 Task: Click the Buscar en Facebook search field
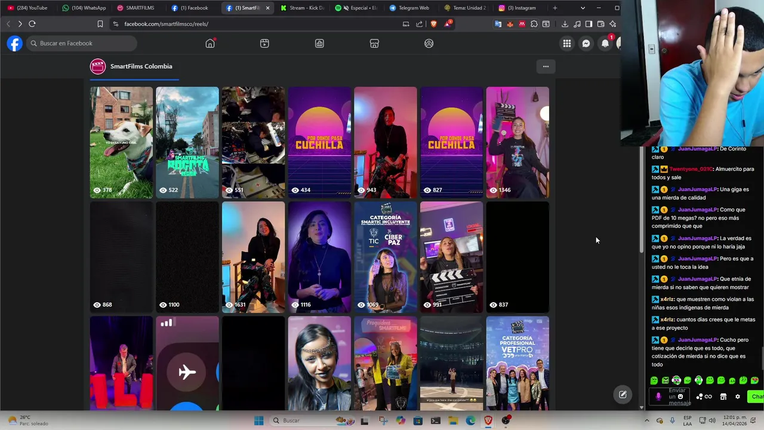[82, 44]
